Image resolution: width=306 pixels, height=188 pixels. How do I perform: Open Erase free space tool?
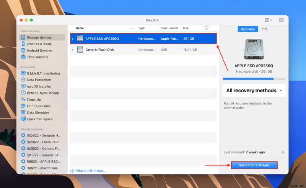point(40,119)
